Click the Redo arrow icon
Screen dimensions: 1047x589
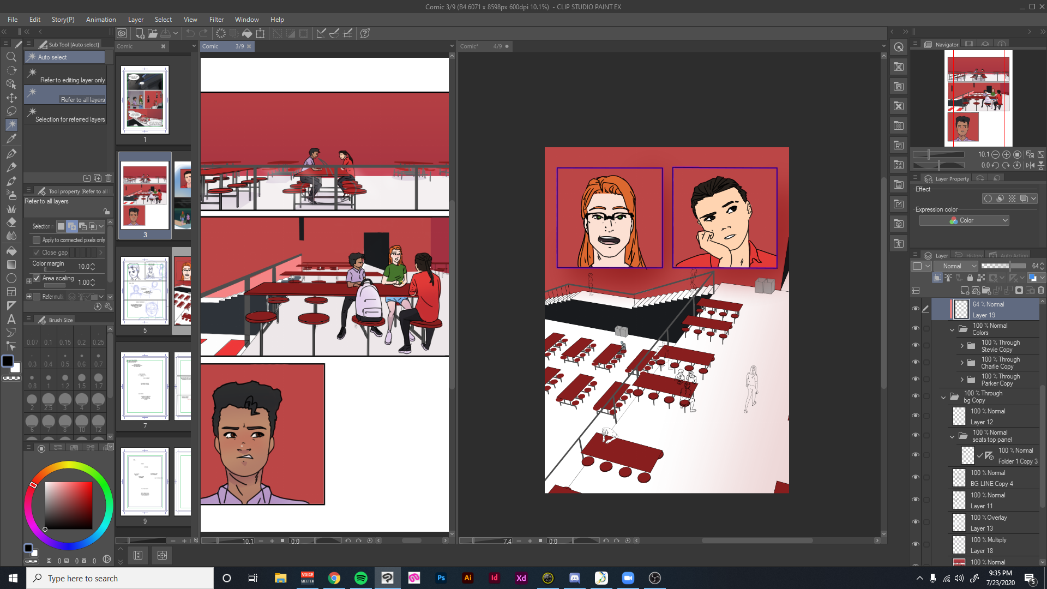(x=203, y=33)
